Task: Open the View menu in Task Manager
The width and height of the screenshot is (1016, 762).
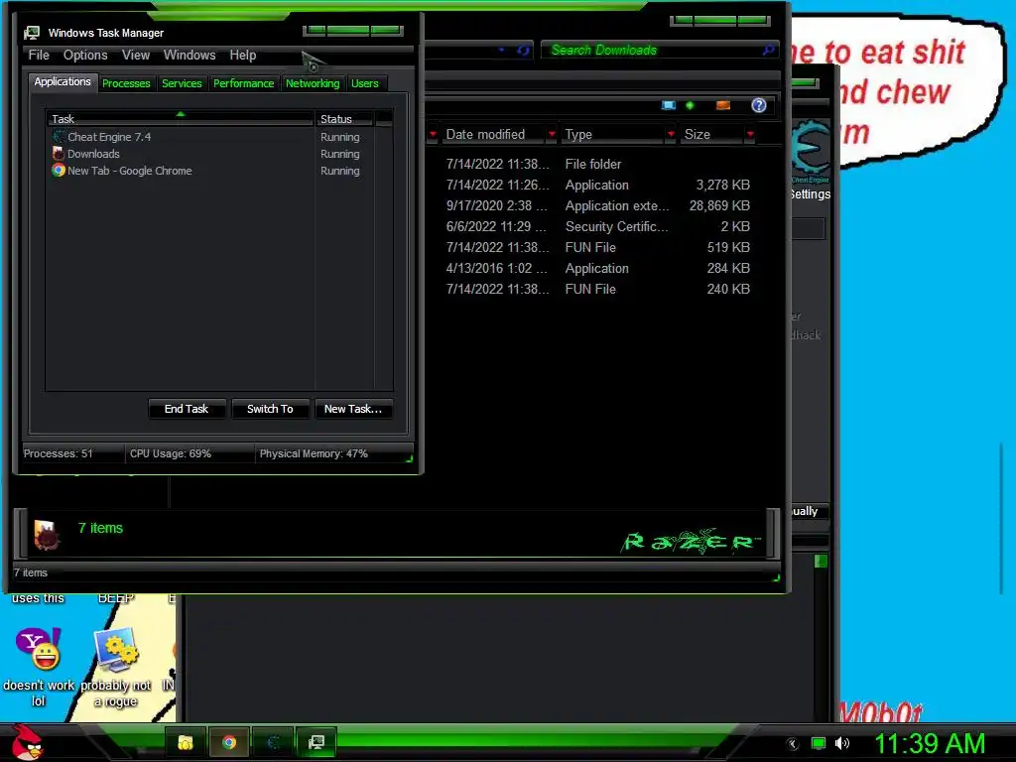Action: (135, 56)
